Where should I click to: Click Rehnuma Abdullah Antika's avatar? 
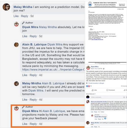click(x=88, y=102)
